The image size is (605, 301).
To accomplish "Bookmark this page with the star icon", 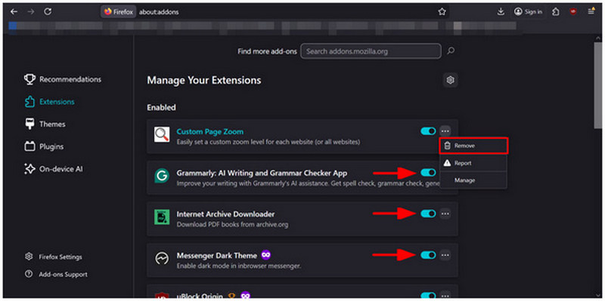I will click(442, 12).
